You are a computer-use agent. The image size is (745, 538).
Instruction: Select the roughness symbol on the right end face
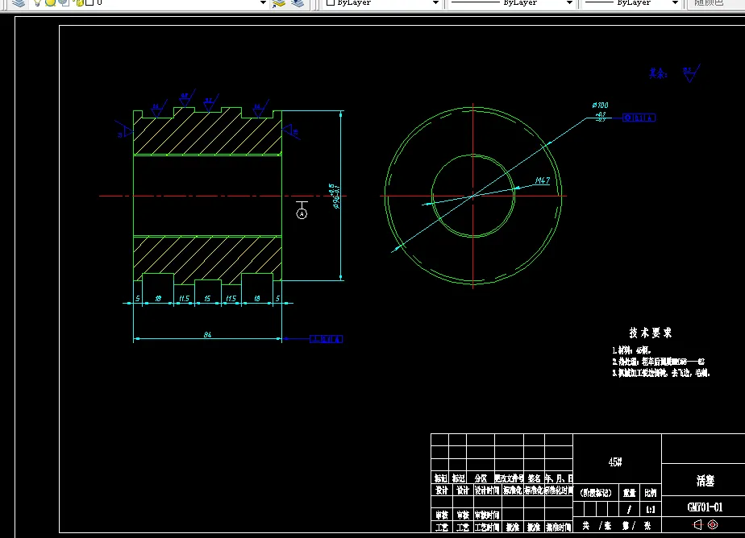click(291, 130)
